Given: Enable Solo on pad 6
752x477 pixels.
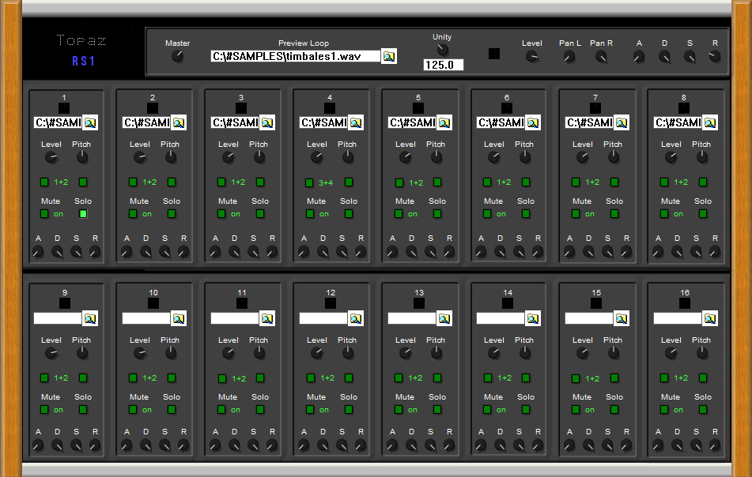Looking at the screenshot, I should (x=526, y=213).
